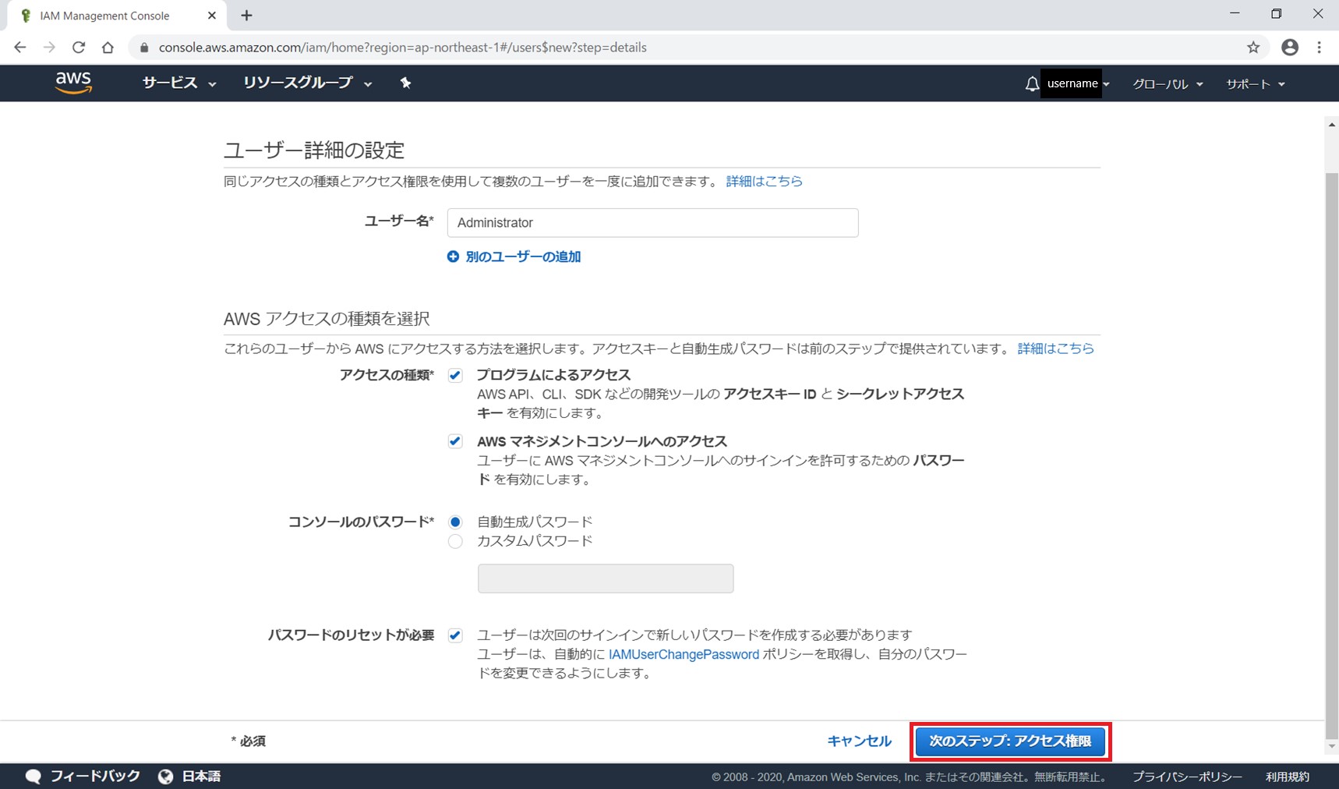Open Chrome's three-dot menu
Screen dimensions: 1339x789
tap(1319, 48)
